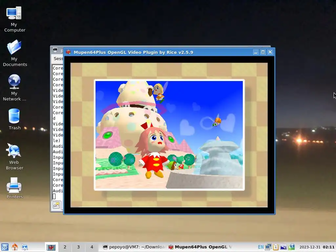Open the Trash desktop icon

pos(14,119)
